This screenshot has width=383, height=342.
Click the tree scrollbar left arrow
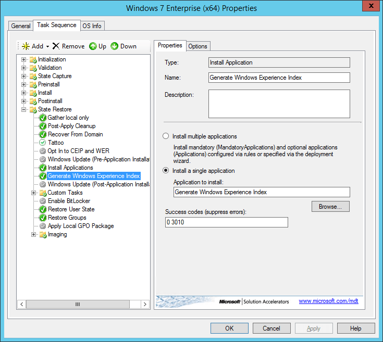pyautogui.click(x=22, y=304)
